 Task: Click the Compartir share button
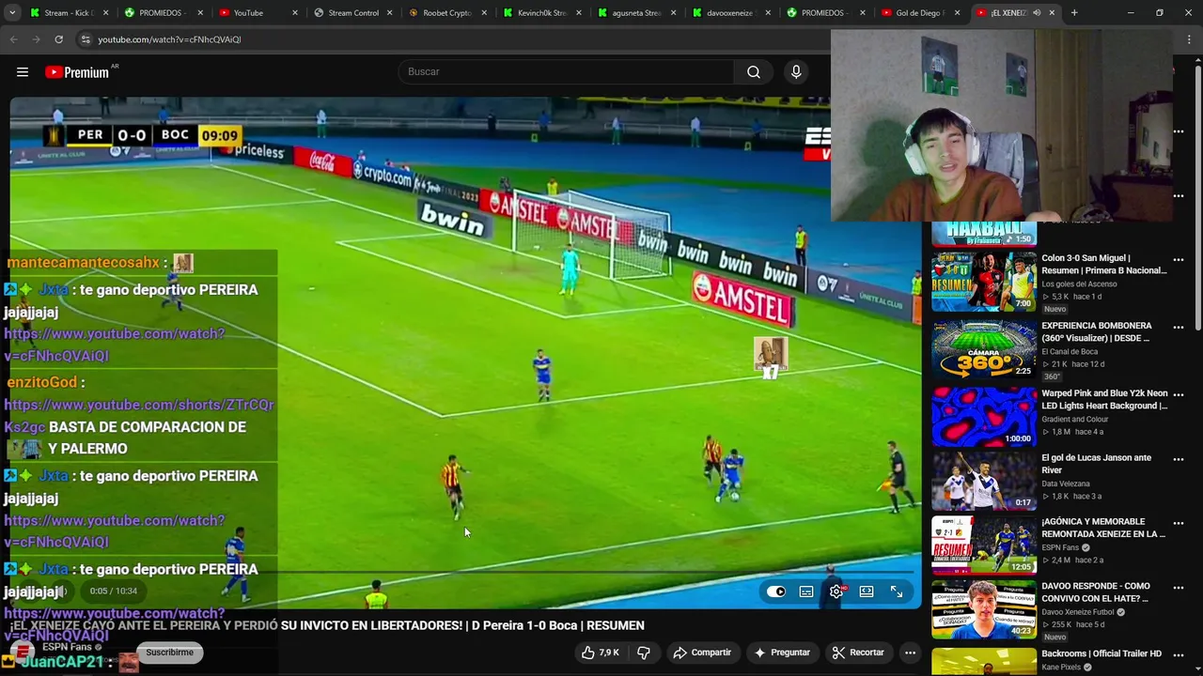pyautogui.click(x=701, y=653)
